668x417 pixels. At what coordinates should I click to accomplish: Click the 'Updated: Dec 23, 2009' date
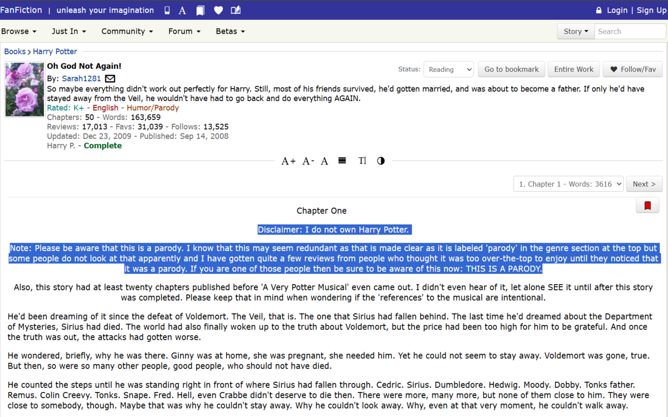(89, 136)
